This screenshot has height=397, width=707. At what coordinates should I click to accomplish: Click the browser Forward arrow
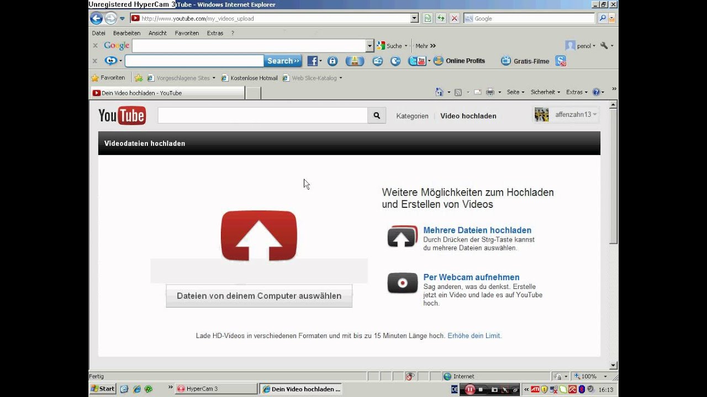pos(110,18)
